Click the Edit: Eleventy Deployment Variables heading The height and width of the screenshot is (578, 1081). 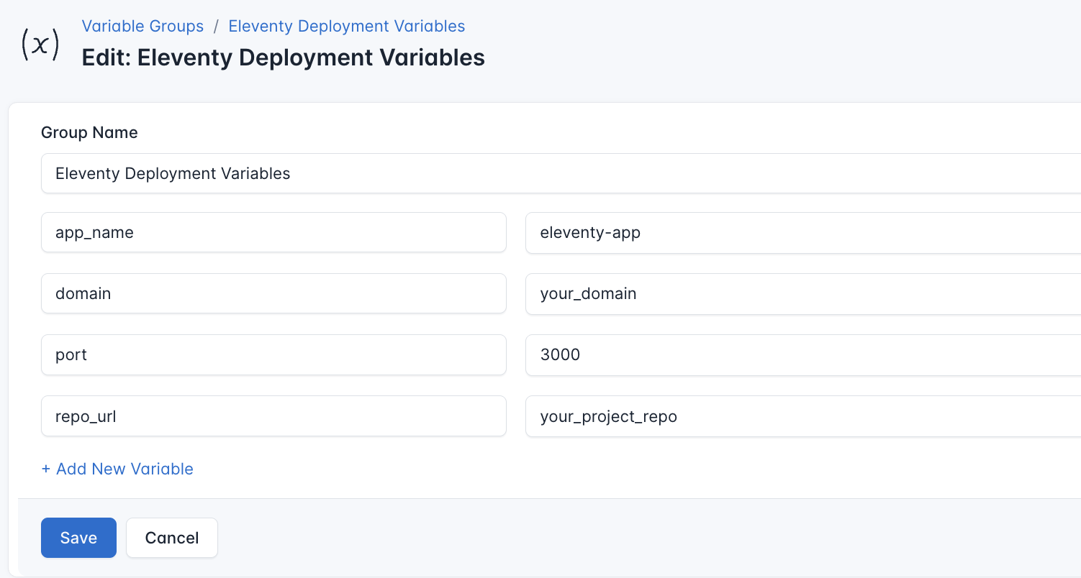click(x=283, y=58)
